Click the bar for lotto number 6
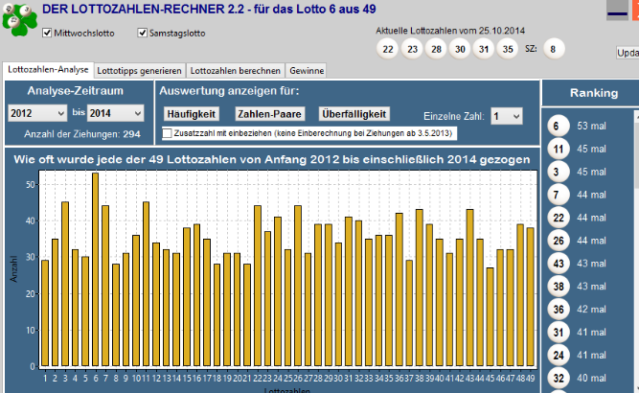The image size is (639, 393). 96,269
